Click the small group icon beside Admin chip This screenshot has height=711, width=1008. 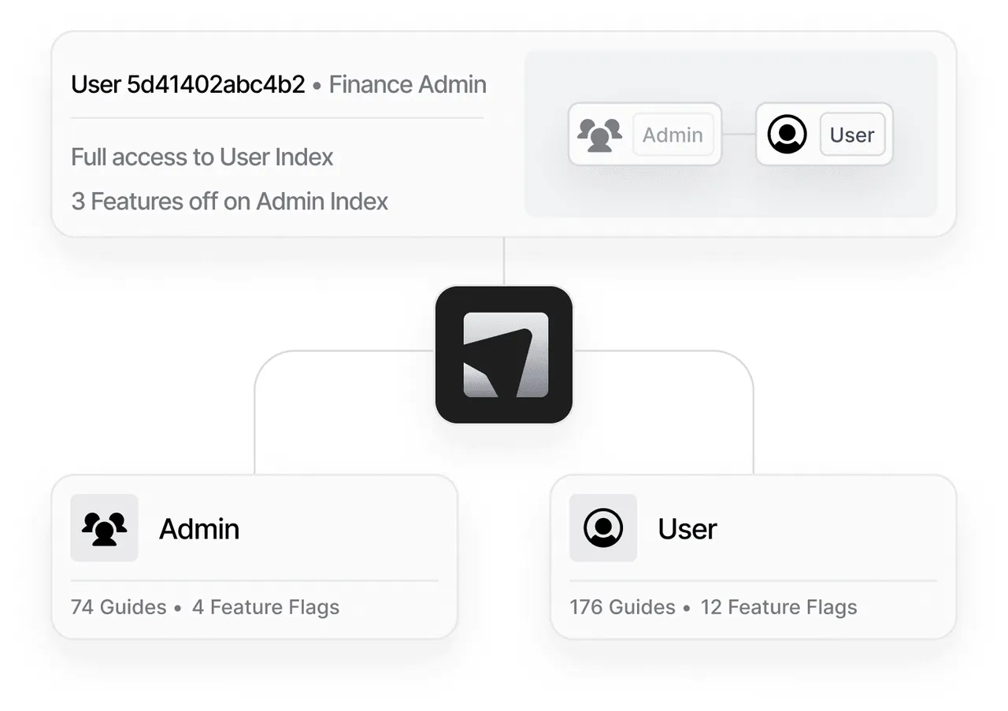[x=599, y=135]
